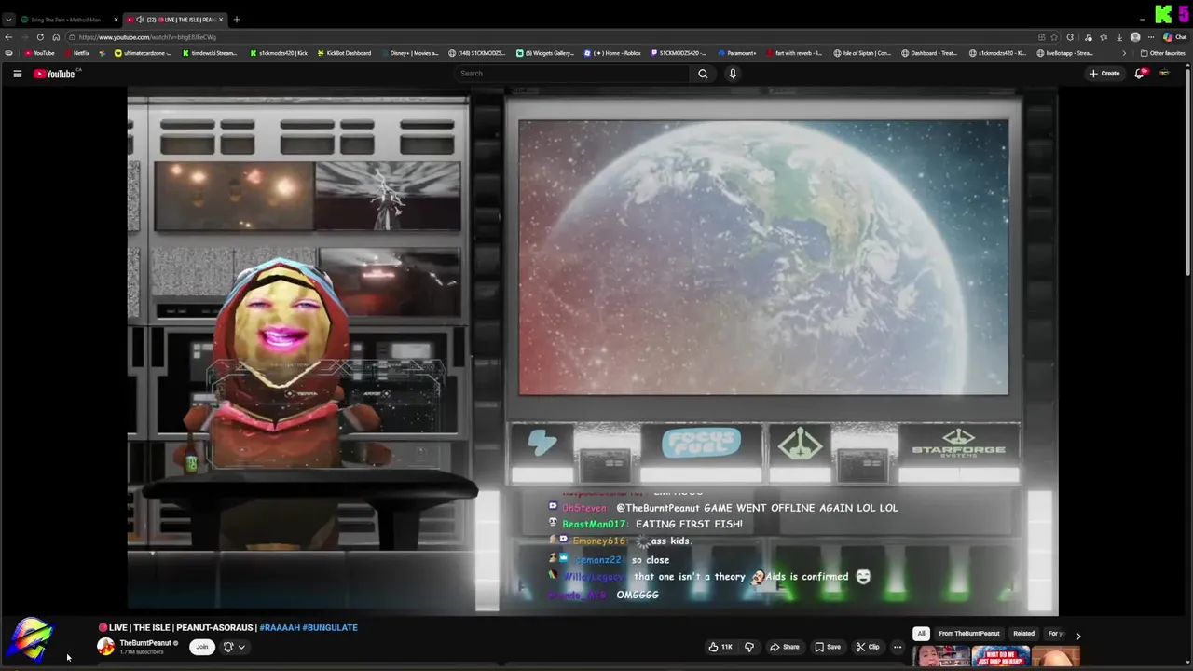
Task: Reload the page with refresh icon
Action: (40, 37)
